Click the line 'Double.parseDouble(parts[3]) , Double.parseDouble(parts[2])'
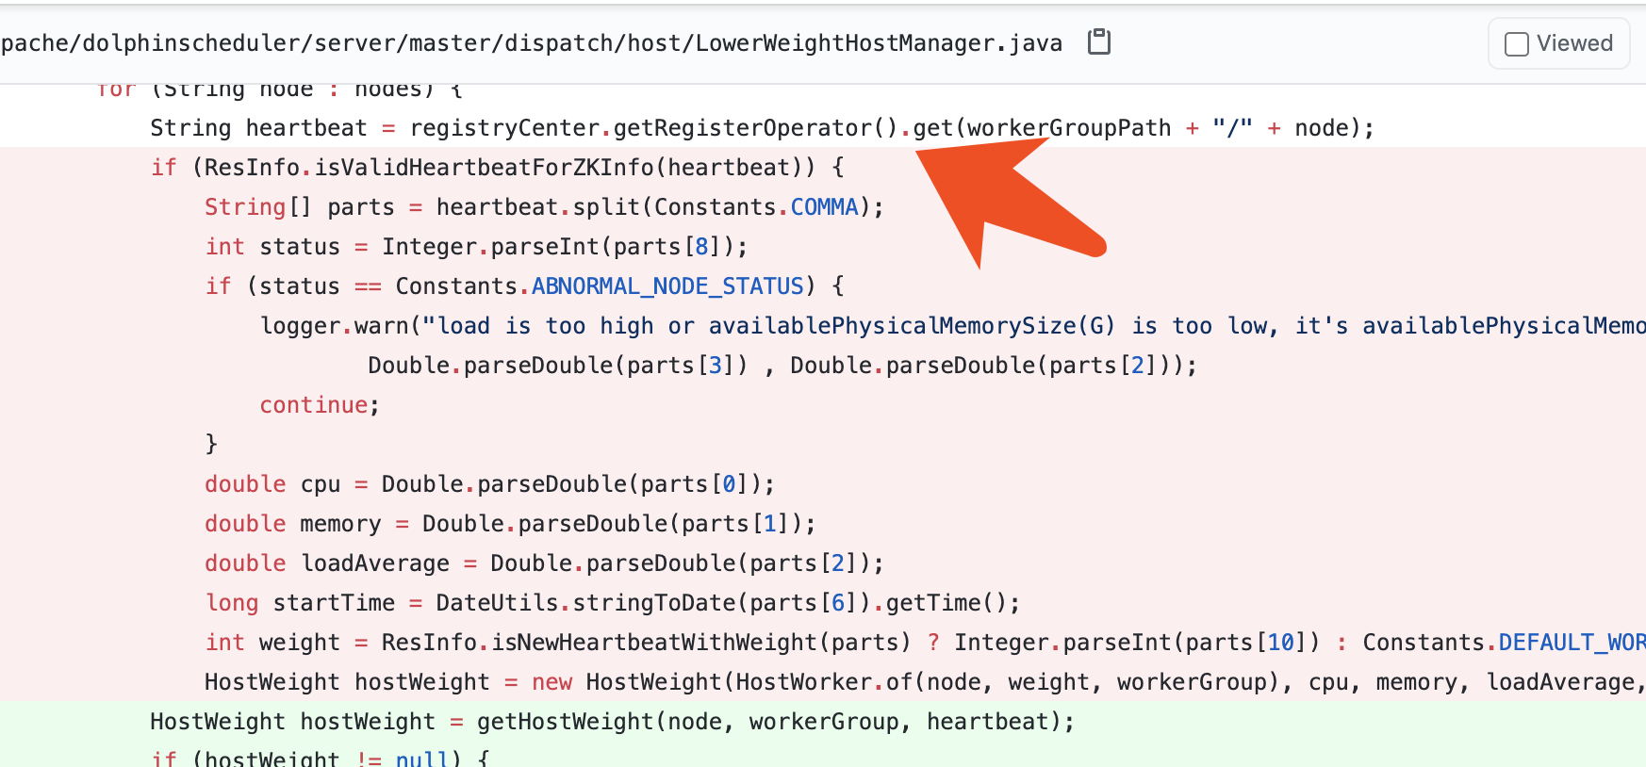Viewport: 1646px width, 767px height. [782, 366]
